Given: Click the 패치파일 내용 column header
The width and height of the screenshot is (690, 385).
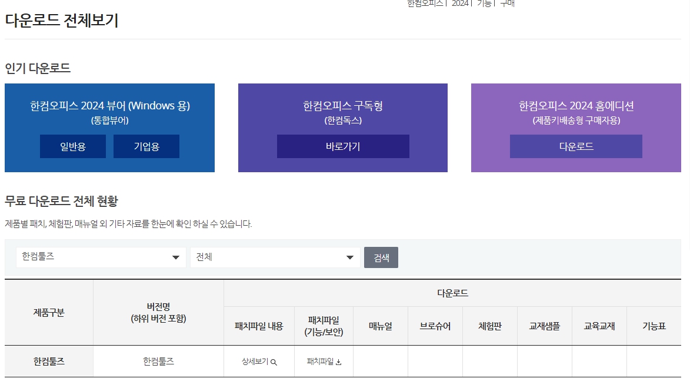Looking at the screenshot, I should coord(259,326).
